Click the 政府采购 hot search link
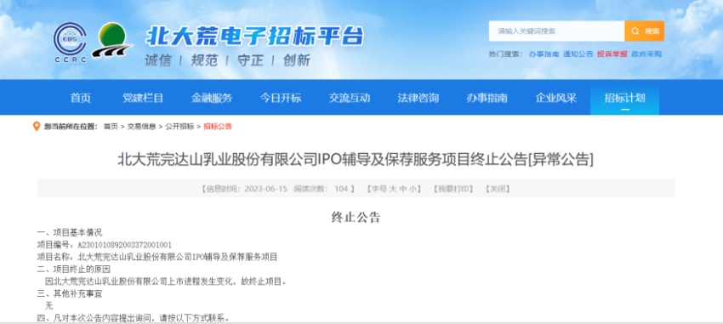This screenshot has height=324, width=723. point(646,54)
